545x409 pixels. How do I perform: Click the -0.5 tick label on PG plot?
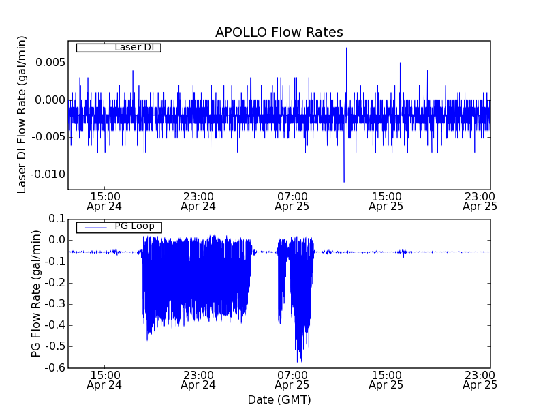pos(55,346)
